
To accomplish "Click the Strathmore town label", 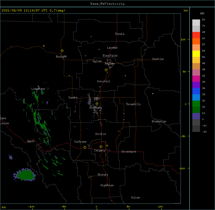I will 129,152.
